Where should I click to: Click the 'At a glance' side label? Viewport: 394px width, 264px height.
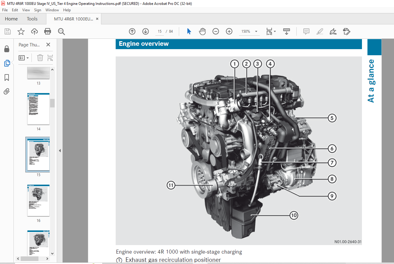click(371, 81)
